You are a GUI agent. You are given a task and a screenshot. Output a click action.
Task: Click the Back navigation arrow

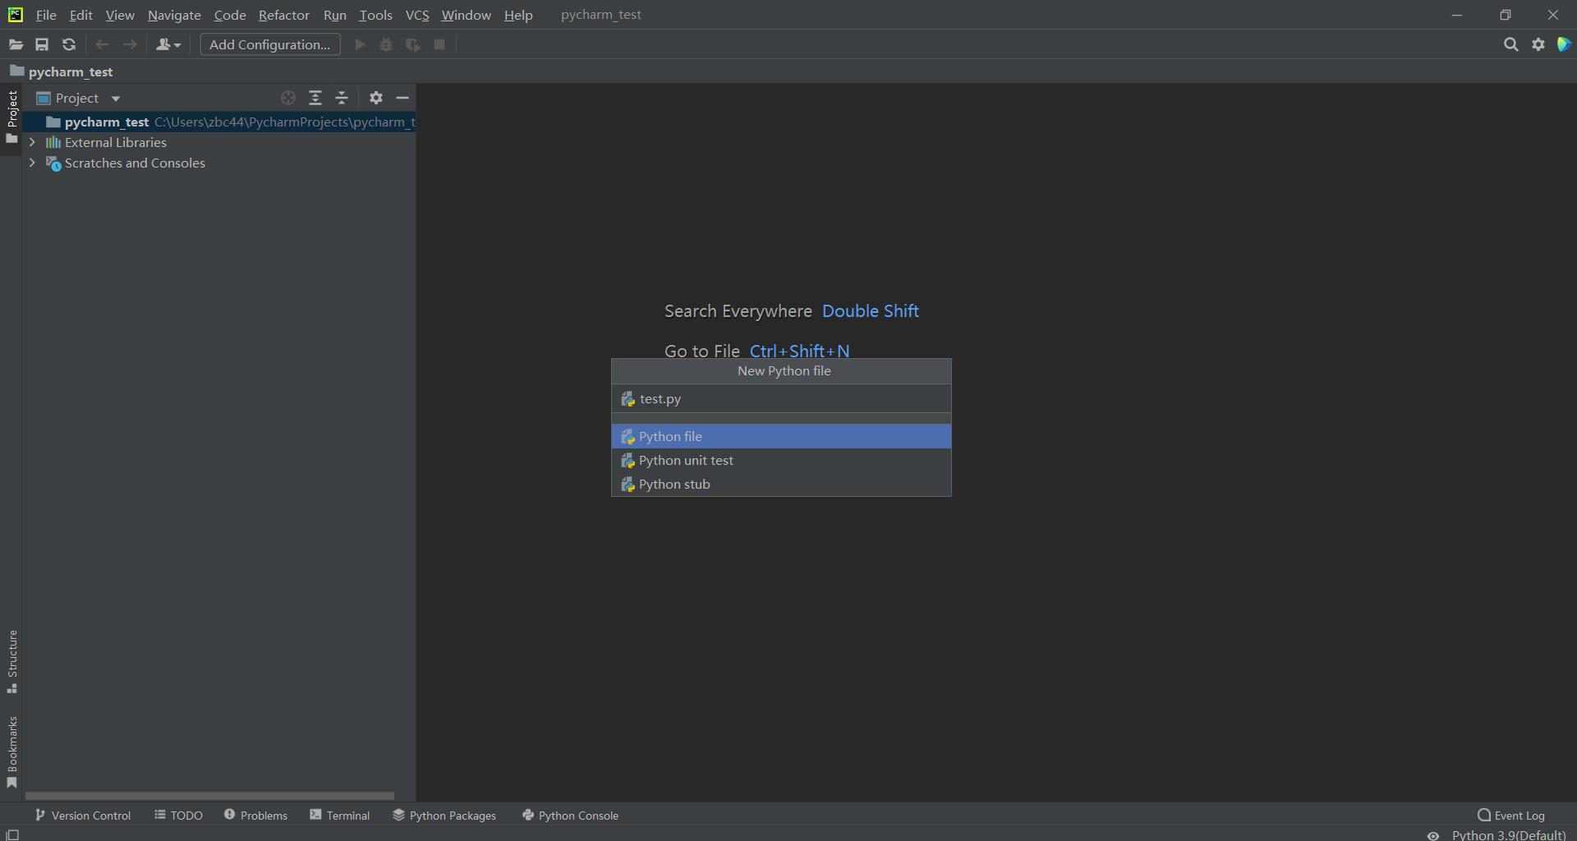click(102, 44)
